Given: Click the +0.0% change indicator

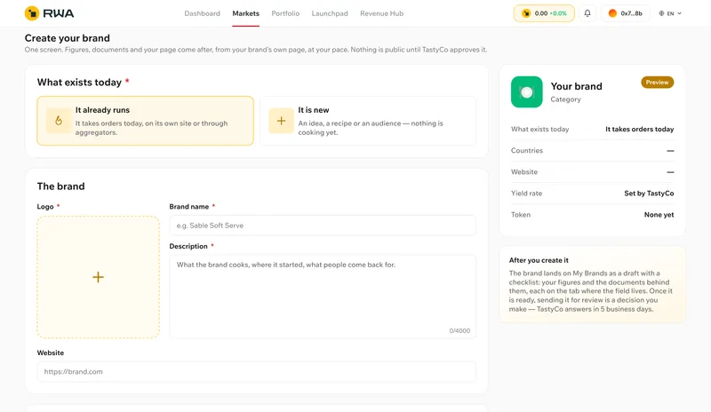Looking at the screenshot, I should pyautogui.click(x=558, y=13).
